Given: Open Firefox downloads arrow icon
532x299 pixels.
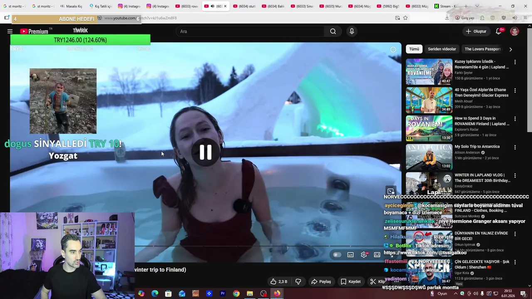Looking at the screenshot, I should (x=447, y=18).
